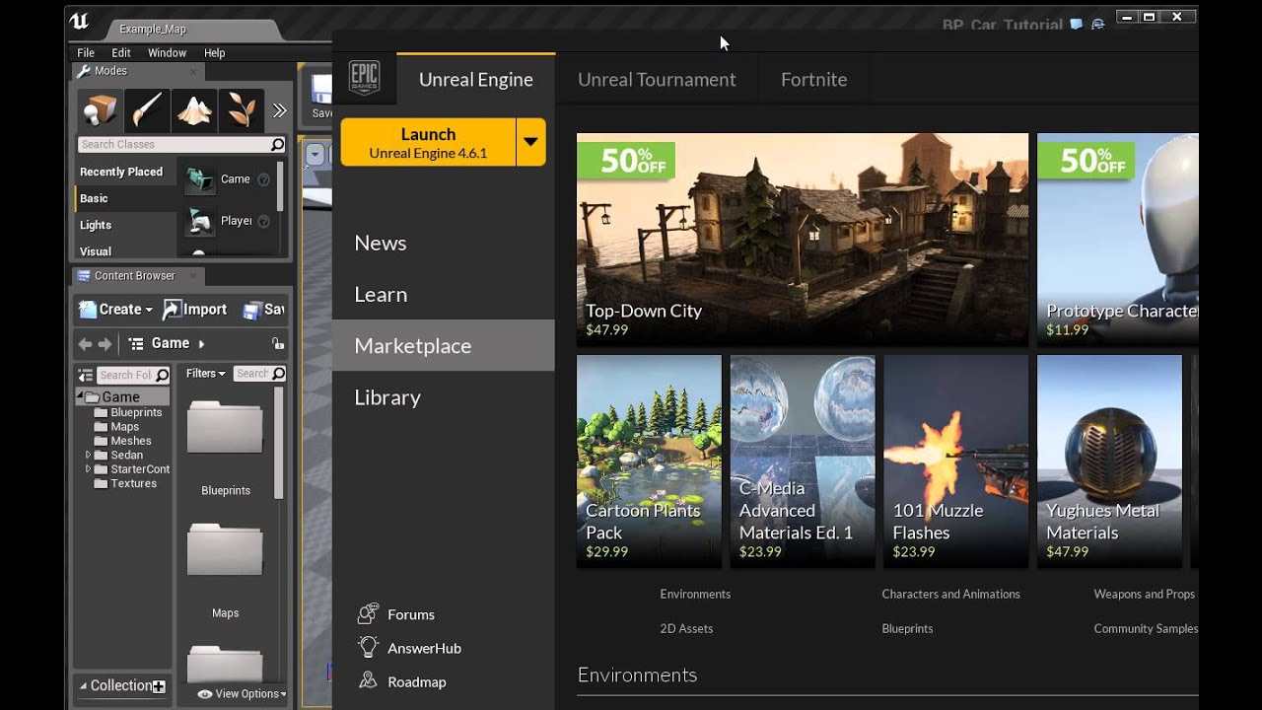Open the View Options dropdown
Screen dimensions: 1262x710
pyautogui.click(x=242, y=694)
